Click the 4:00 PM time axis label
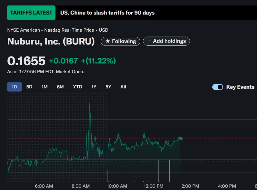The width and height of the screenshot is (257, 190). click(x=227, y=186)
